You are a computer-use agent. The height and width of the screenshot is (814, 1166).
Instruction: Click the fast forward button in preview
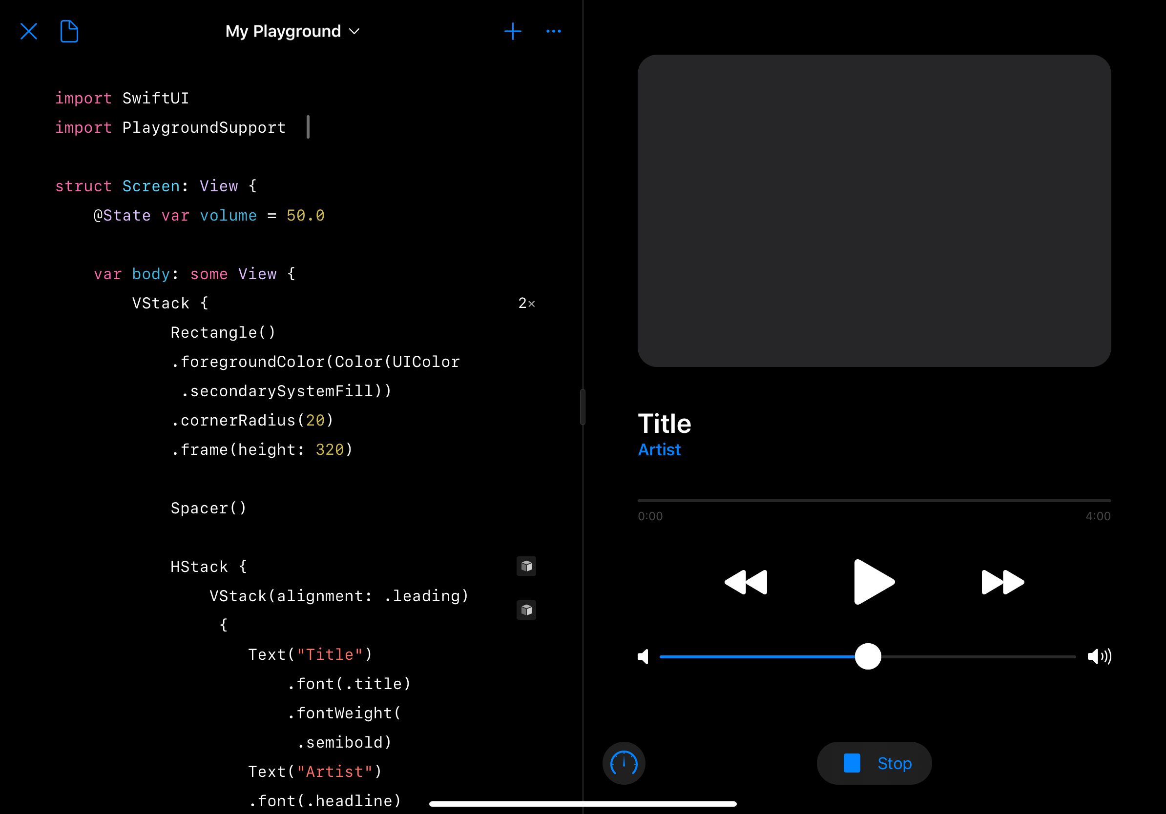[1003, 582]
